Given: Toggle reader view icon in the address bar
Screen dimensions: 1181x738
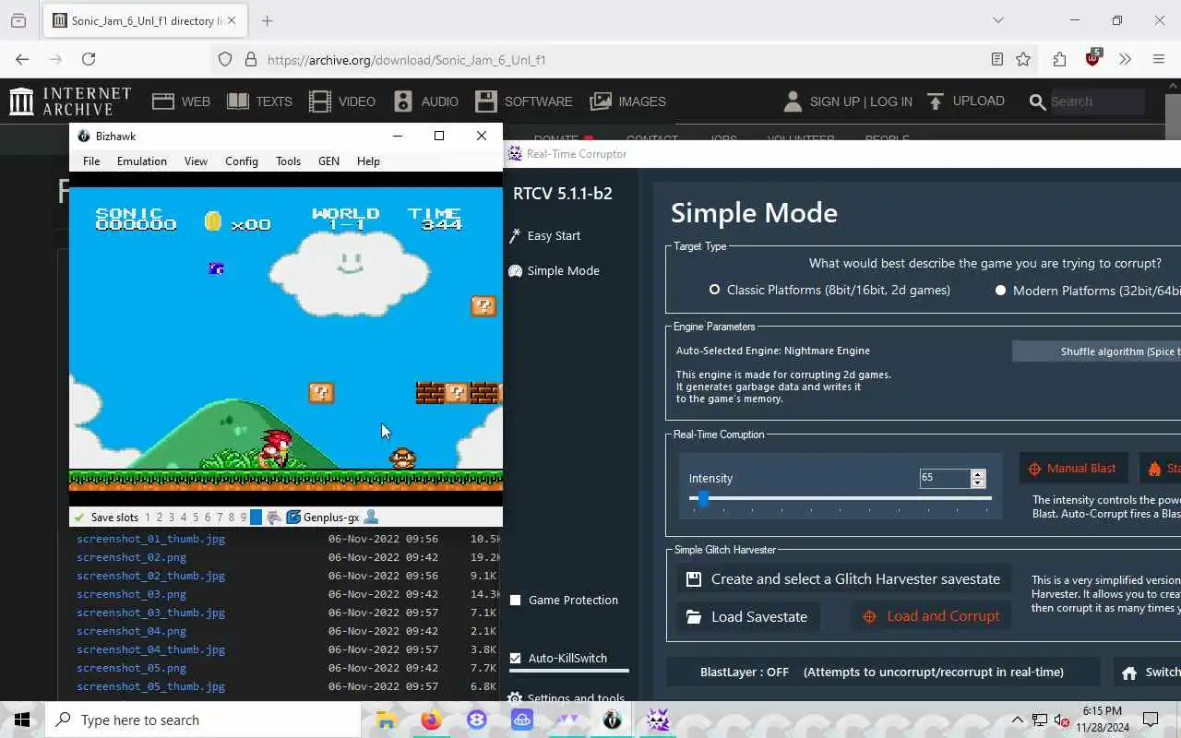Looking at the screenshot, I should coord(996,59).
